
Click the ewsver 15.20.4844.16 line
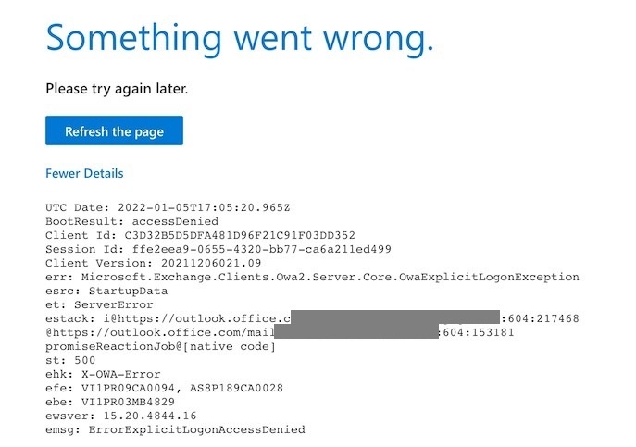[x=121, y=416]
